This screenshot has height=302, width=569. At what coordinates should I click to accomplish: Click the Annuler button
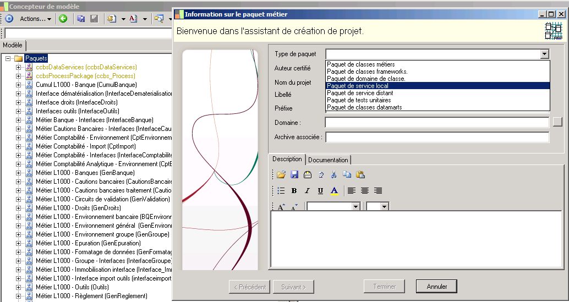point(436,287)
